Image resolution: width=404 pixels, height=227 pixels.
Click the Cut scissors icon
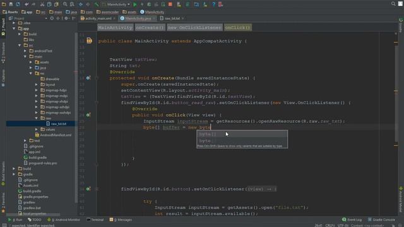tap(42, 4)
